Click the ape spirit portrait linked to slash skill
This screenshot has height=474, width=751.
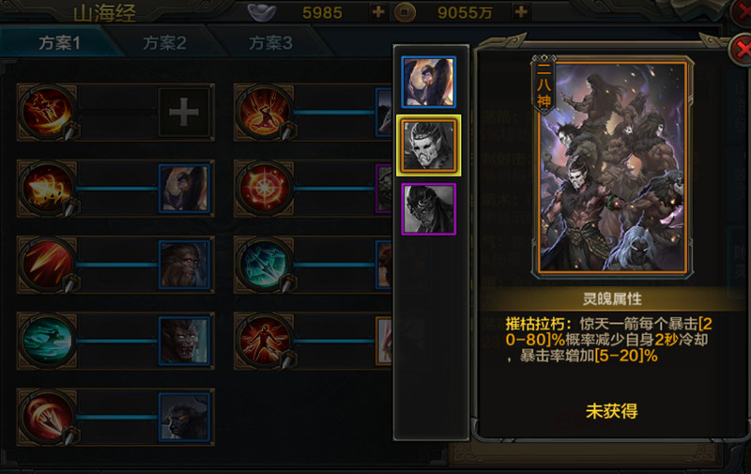point(184,265)
